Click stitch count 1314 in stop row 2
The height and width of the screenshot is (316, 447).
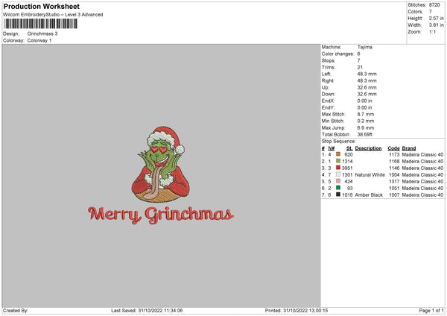tap(347, 161)
